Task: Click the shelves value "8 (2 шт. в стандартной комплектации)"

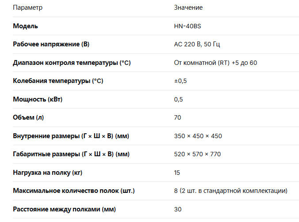Action: coord(231,191)
